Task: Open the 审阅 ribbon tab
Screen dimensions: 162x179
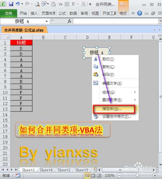Action: pos(84,13)
